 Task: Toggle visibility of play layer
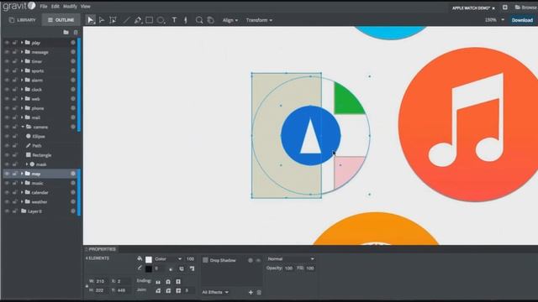point(7,43)
